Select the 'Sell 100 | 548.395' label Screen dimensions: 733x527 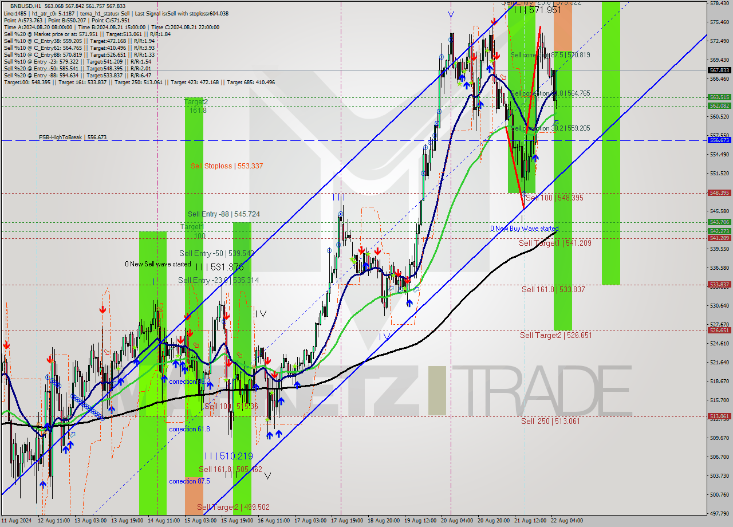point(554,198)
